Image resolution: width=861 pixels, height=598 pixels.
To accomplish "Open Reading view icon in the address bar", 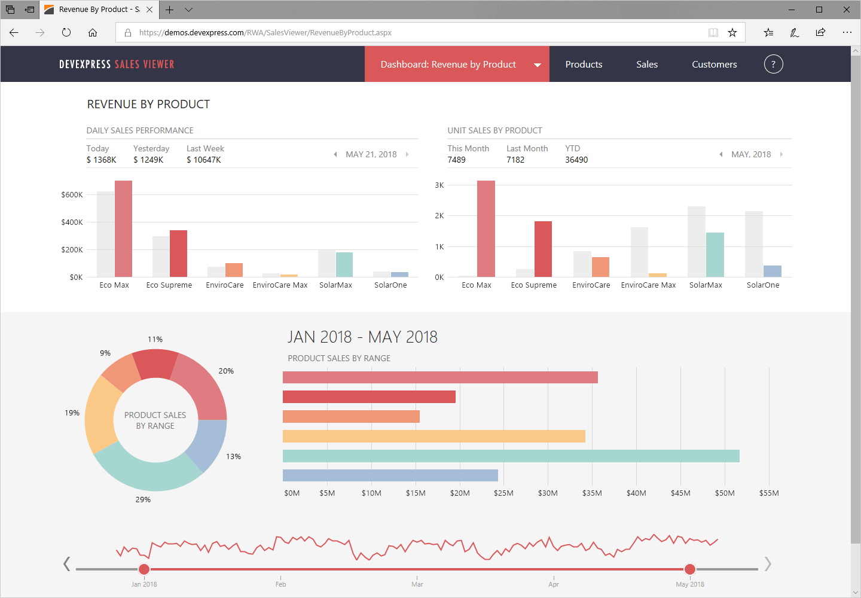I will coord(713,32).
